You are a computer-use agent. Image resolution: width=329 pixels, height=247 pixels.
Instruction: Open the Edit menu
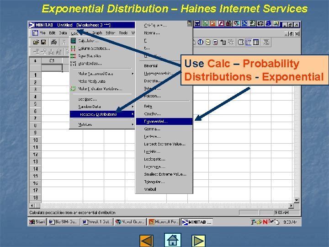52,33
